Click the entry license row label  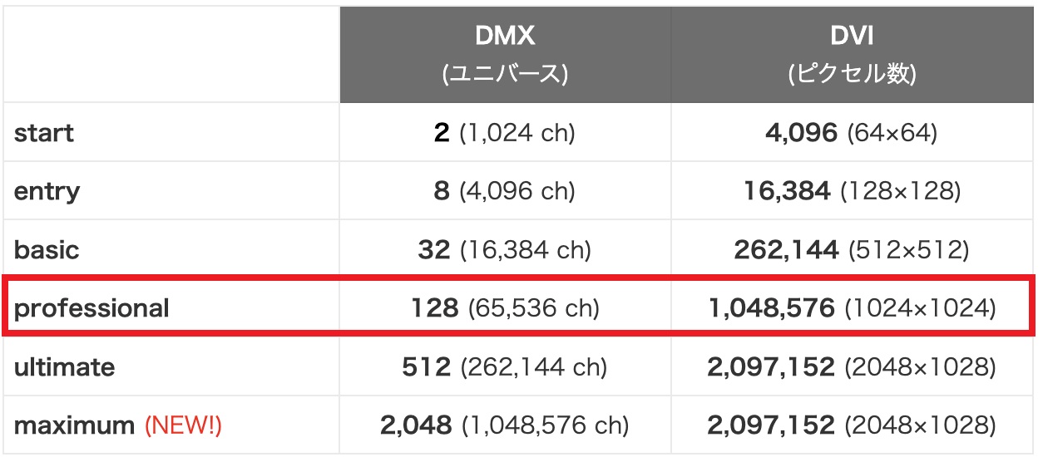point(47,191)
